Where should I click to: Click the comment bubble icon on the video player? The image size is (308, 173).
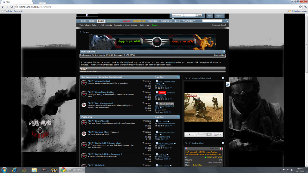coord(197,134)
